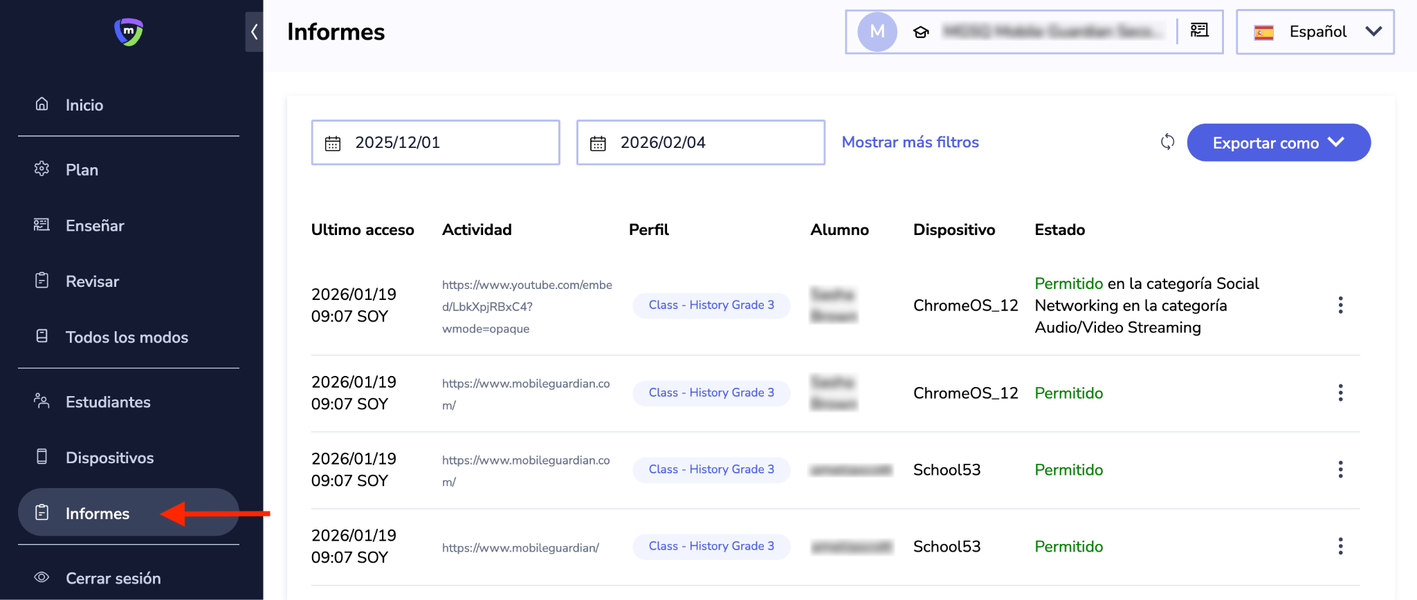The width and height of the screenshot is (1417, 600).
Task: Collapse the sidebar with the chevron
Action: click(255, 32)
